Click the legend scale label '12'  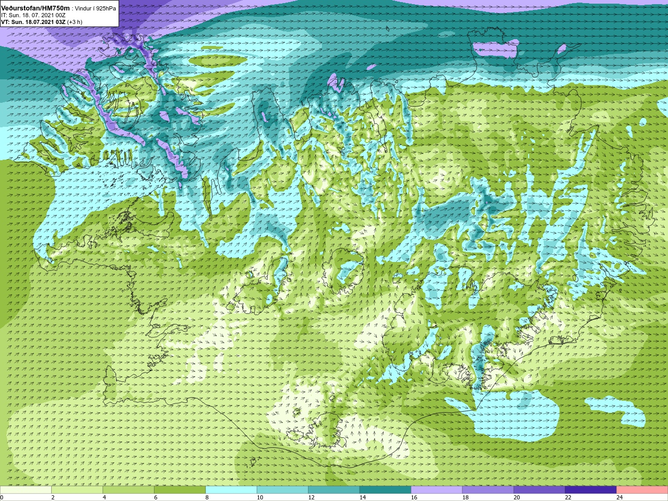312,497
